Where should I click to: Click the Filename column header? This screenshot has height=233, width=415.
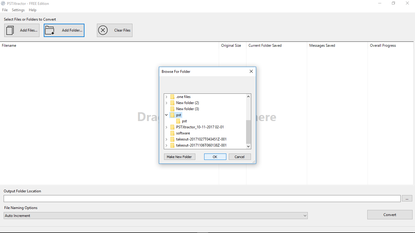9,46
